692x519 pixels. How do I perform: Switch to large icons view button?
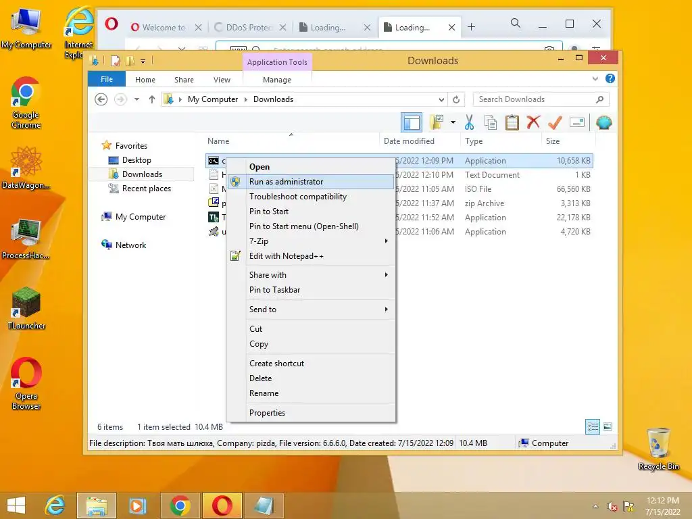coord(608,427)
